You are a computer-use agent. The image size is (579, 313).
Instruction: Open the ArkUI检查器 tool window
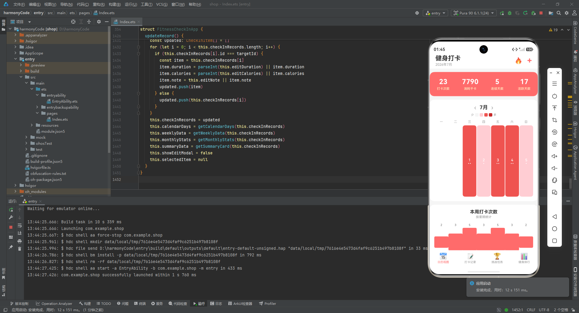click(240, 304)
